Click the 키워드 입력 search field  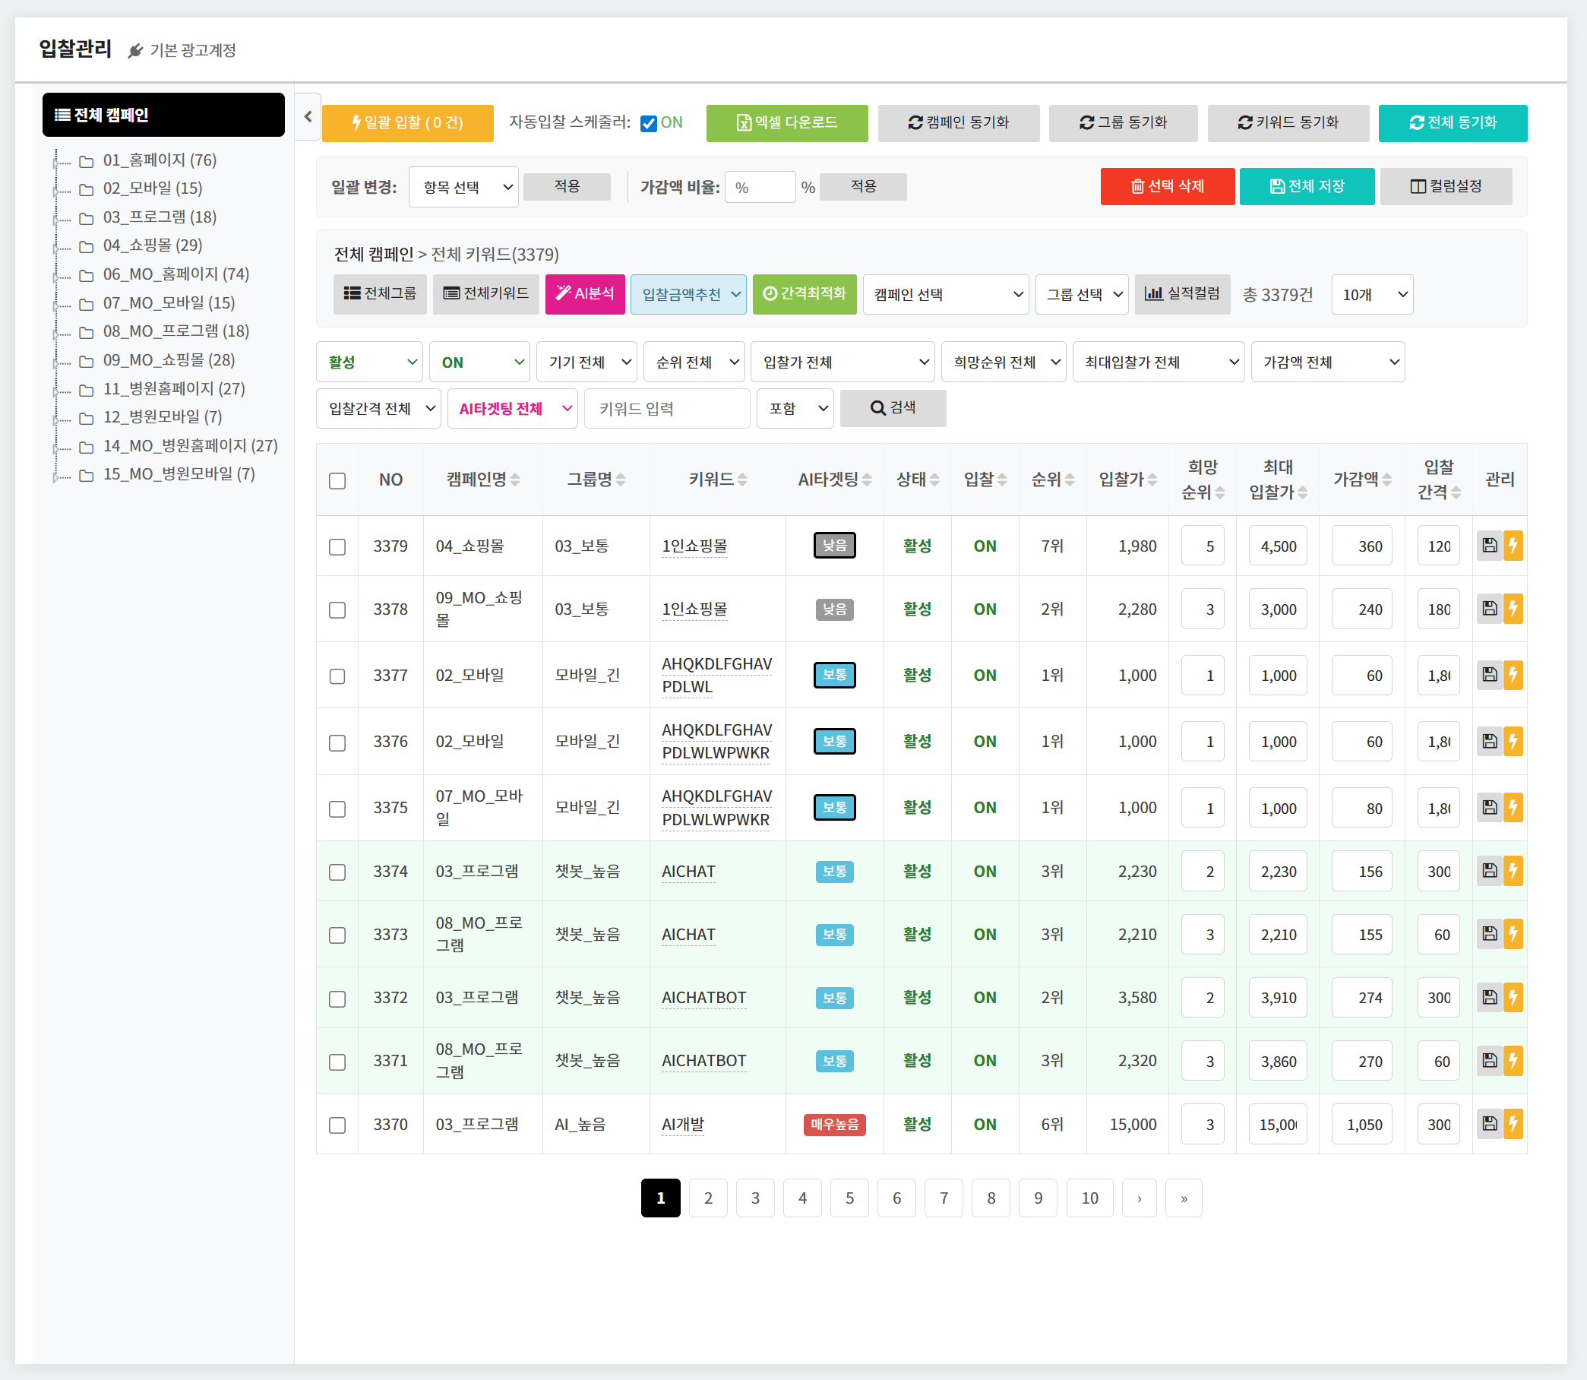[667, 408]
